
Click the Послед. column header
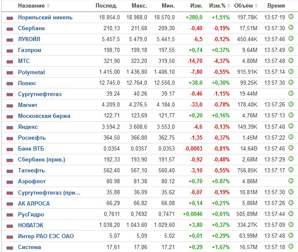click(x=106, y=6)
